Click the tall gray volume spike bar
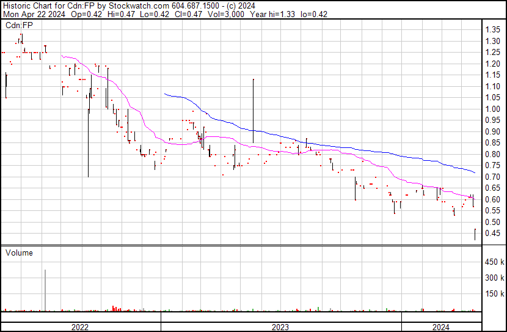507x332 pixels. pyautogui.click(x=45, y=290)
